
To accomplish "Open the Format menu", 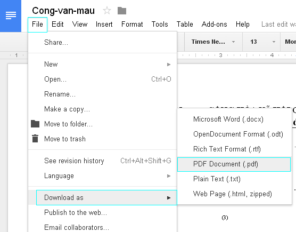I will point(132,25).
